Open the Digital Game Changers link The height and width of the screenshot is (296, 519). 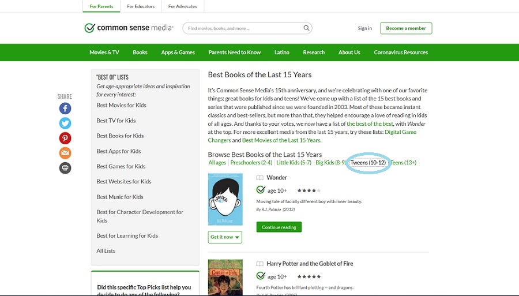[312, 136]
